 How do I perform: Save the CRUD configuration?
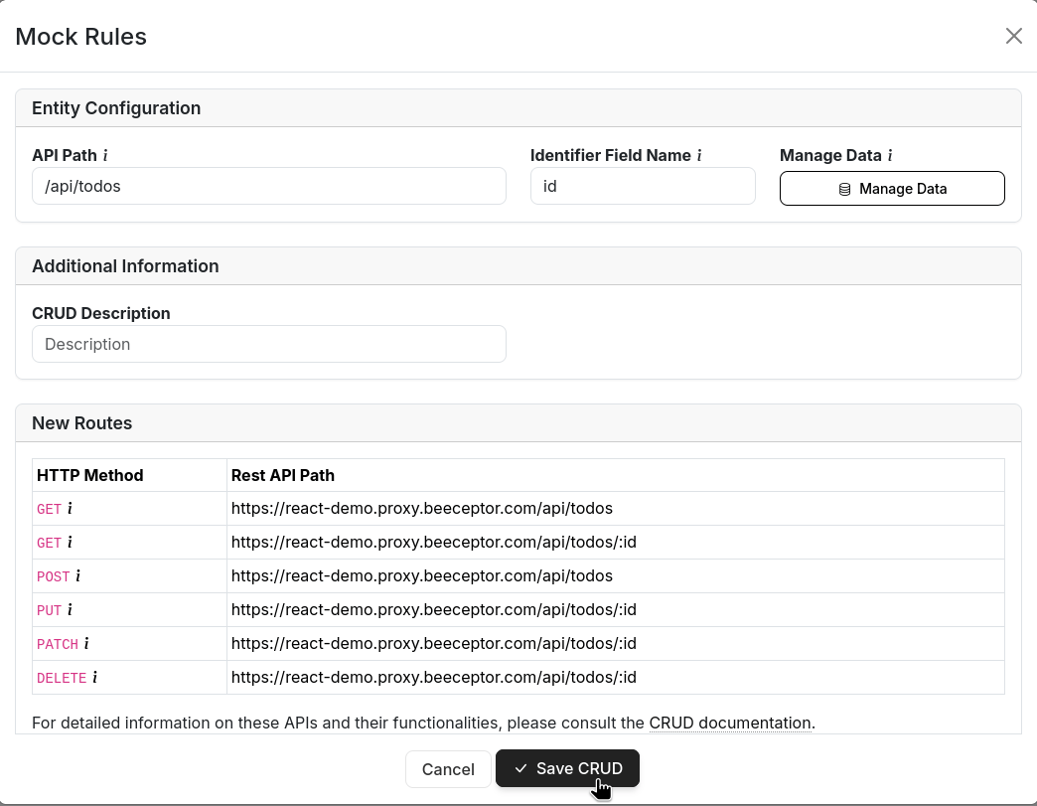point(567,768)
